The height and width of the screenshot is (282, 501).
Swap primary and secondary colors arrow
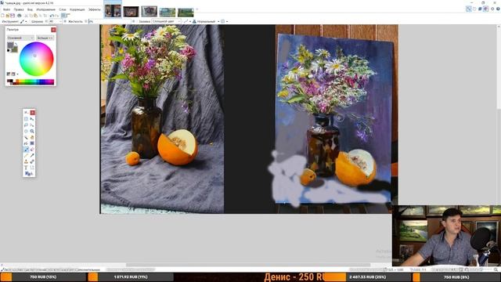[x=16, y=44]
